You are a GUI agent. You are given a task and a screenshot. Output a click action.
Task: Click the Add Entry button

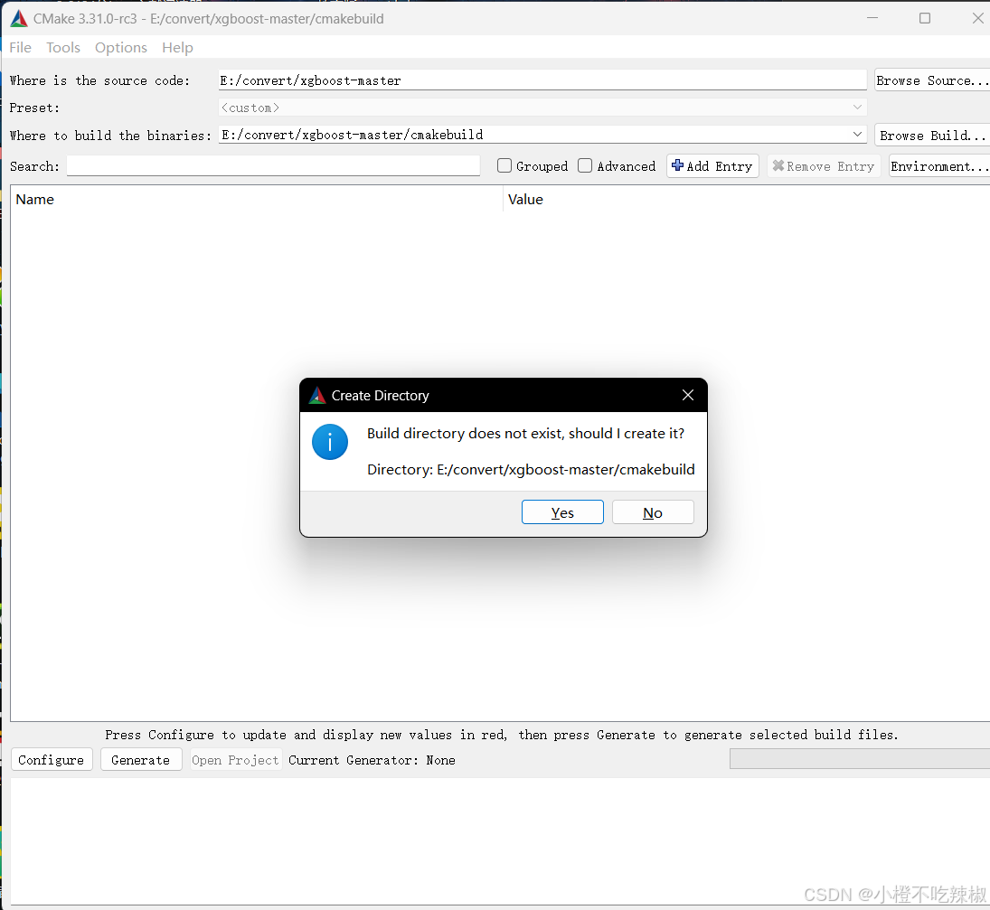click(712, 166)
